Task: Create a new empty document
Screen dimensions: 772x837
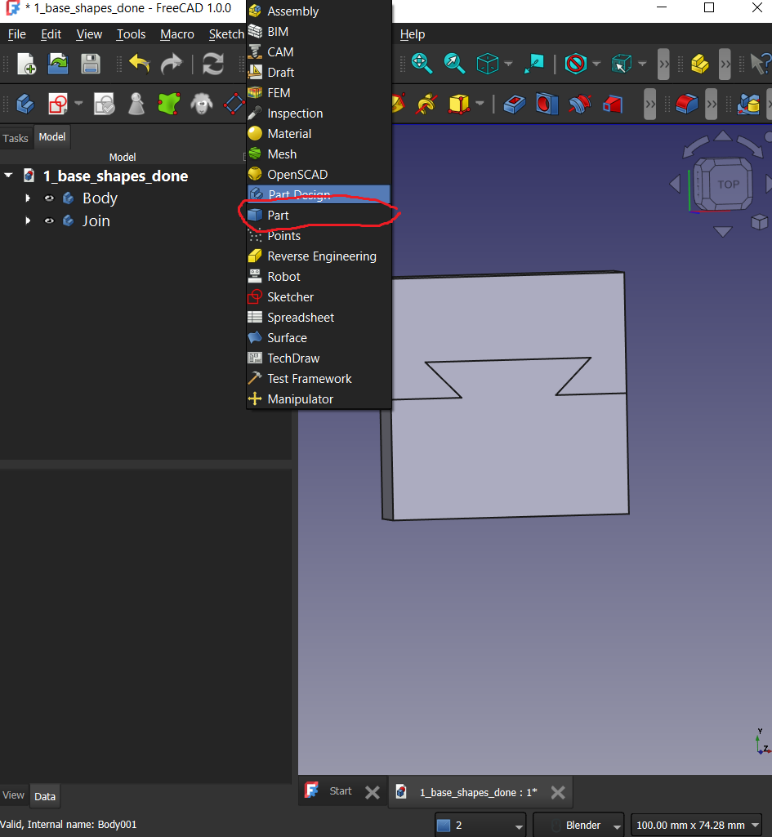Action: pyautogui.click(x=25, y=63)
